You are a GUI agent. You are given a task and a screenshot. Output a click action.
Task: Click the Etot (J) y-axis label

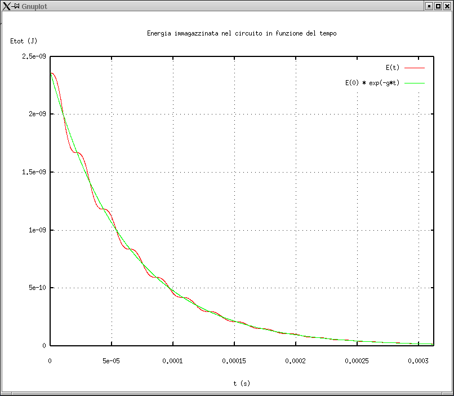click(24, 41)
